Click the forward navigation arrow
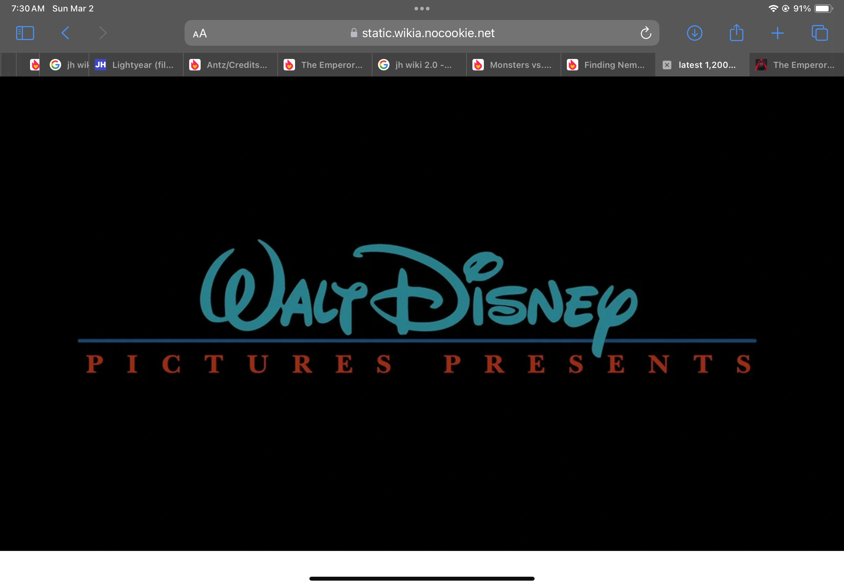 (103, 33)
